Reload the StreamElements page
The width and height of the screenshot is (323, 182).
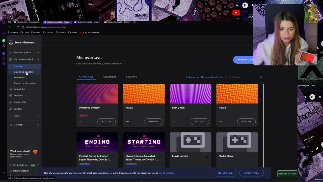pyautogui.click(x=18, y=27)
